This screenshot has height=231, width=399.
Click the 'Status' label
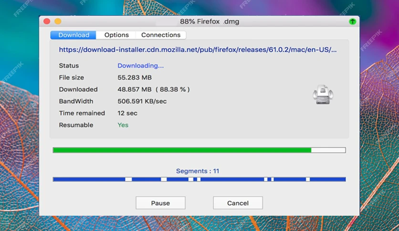69,66
